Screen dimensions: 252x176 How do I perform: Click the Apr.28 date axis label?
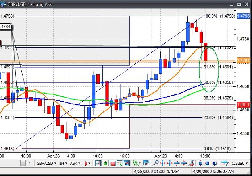54,156
